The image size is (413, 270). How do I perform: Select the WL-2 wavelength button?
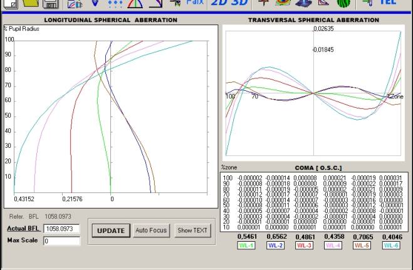(276, 246)
